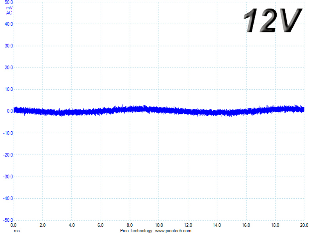Click the 18.0 time axis label
311x233 pixels.
275,225
